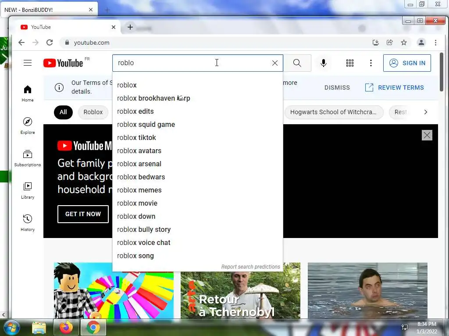Image resolution: width=449 pixels, height=336 pixels.
Task: Click REVIEW TERMS link
Action: (x=395, y=87)
